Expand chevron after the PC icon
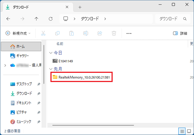 (x=74, y=19)
